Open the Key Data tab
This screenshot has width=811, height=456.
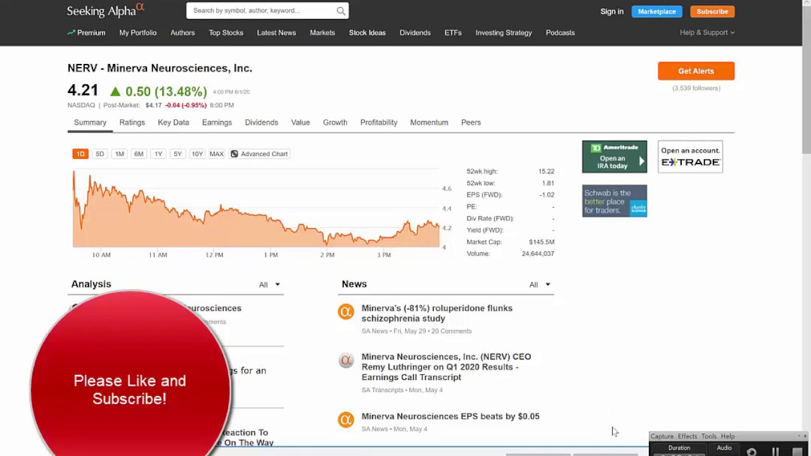tap(174, 123)
